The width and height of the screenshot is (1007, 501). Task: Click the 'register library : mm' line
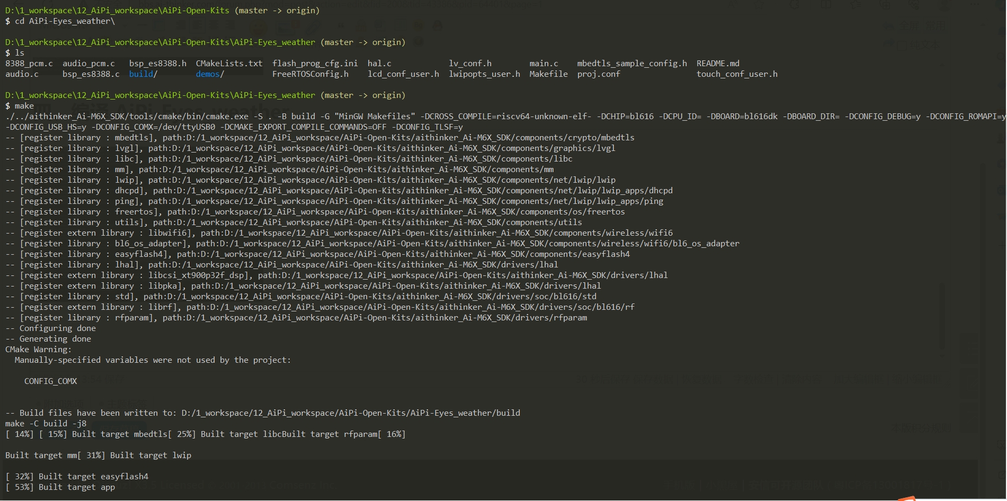[280, 169]
